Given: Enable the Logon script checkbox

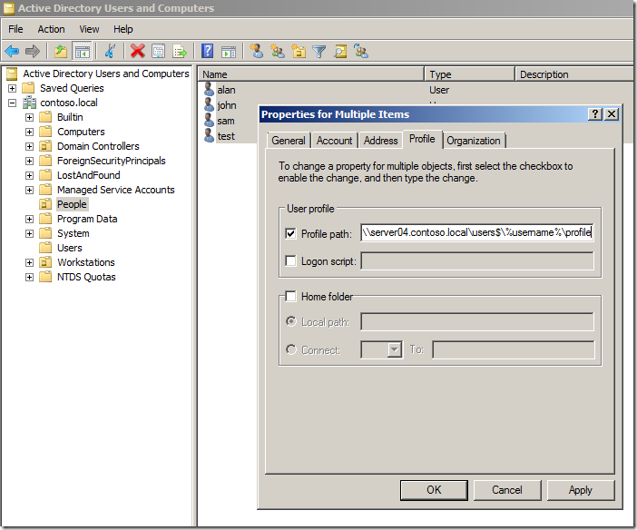Looking at the screenshot, I should point(290,261).
